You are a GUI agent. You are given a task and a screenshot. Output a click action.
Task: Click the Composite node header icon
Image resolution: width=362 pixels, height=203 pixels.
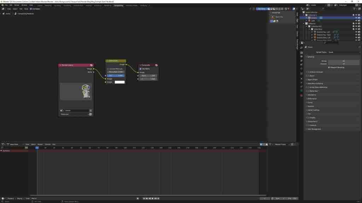pyautogui.click(x=157, y=65)
